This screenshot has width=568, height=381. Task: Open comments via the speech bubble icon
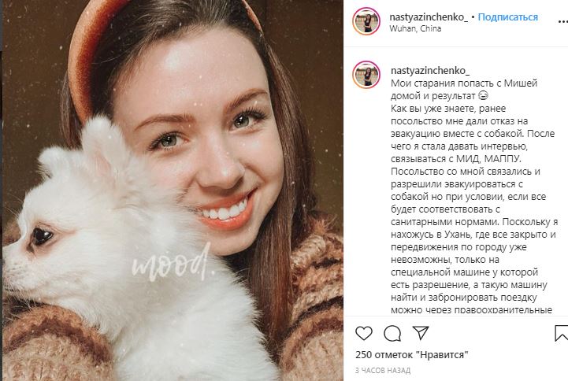[x=392, y=334]
